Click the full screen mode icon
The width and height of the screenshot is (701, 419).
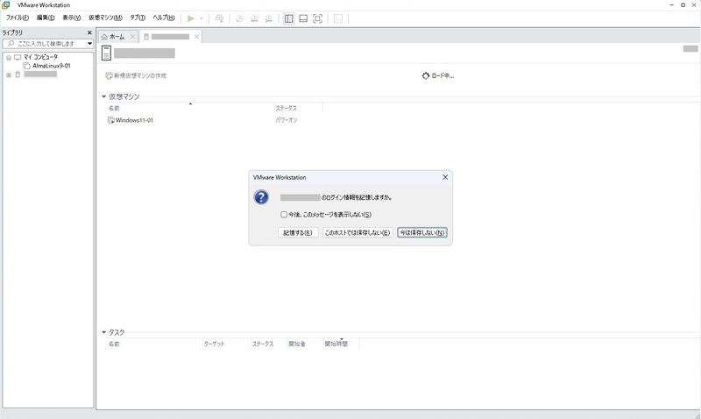(x=317, y=18)
